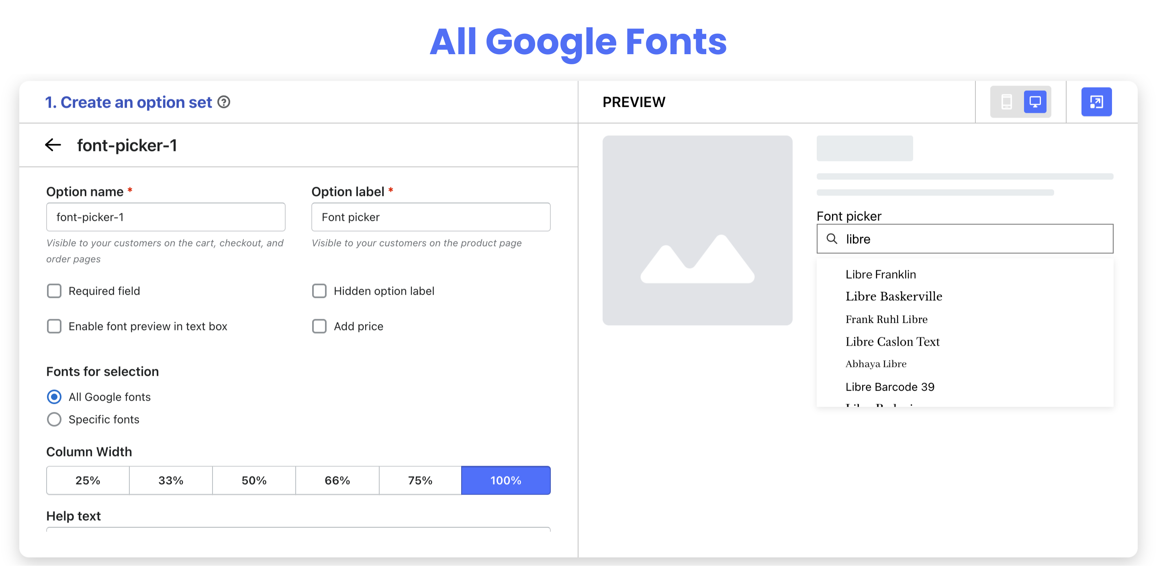Enable the Required field checkbox
Screen dimensions: 1157x566
coord(54,291)
